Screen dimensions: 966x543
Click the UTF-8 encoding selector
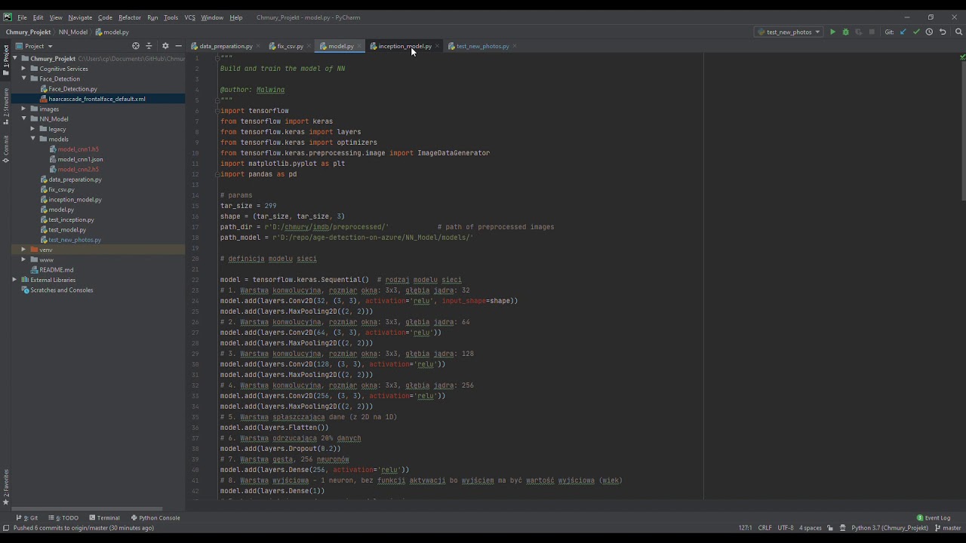pos(785,528)
